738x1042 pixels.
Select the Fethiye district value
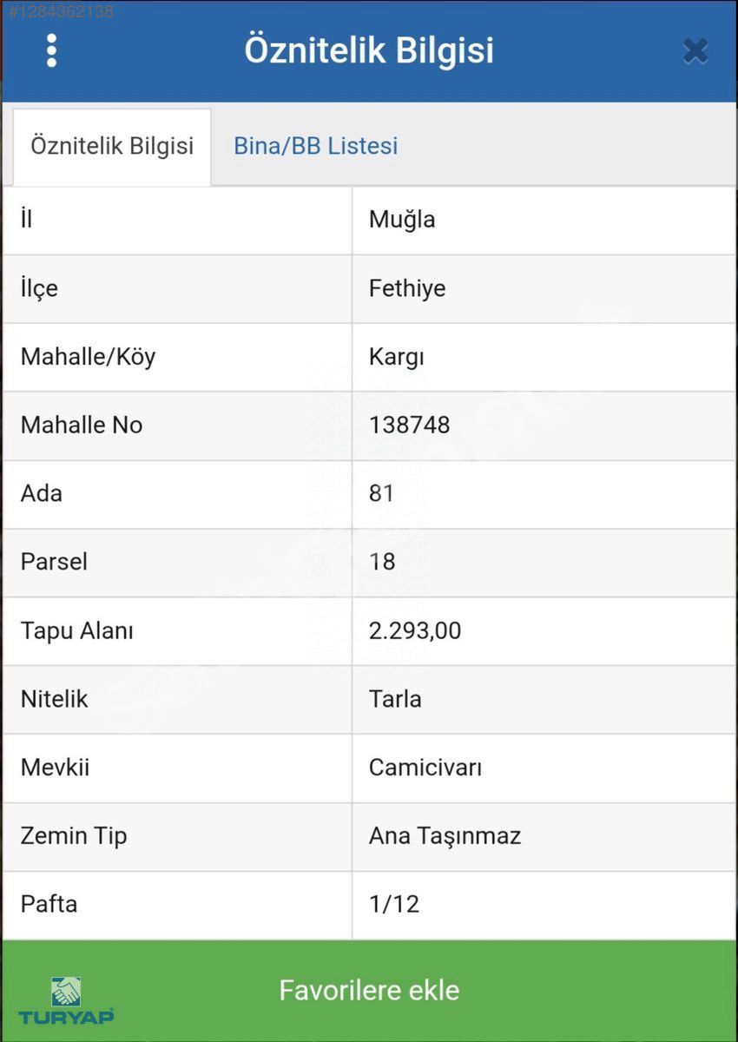coord(407,288)
